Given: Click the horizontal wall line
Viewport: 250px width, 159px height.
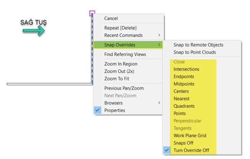Looking at the screenshot, I should [x=50, y=84].
